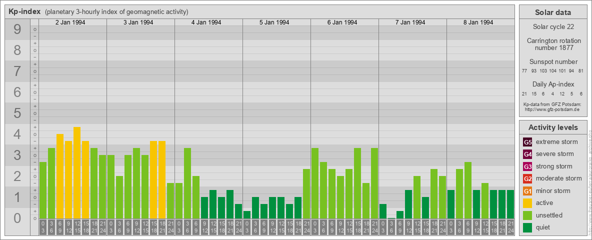Click the Solar cycle 22 text
The width and height of the screenshot is (592, 240).
pyautogui.click(x=553, y=27)
